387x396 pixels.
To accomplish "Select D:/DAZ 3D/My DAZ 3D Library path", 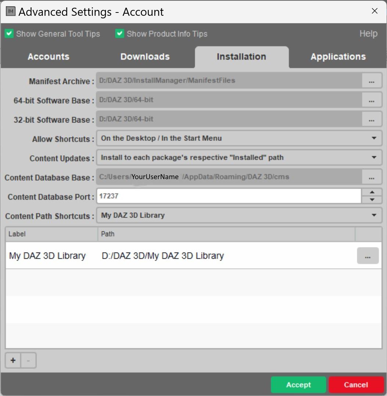I will coord(163,256).
